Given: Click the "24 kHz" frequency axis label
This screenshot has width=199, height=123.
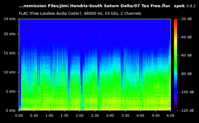Looking at the screenshot, I should (x=10, y=19).
